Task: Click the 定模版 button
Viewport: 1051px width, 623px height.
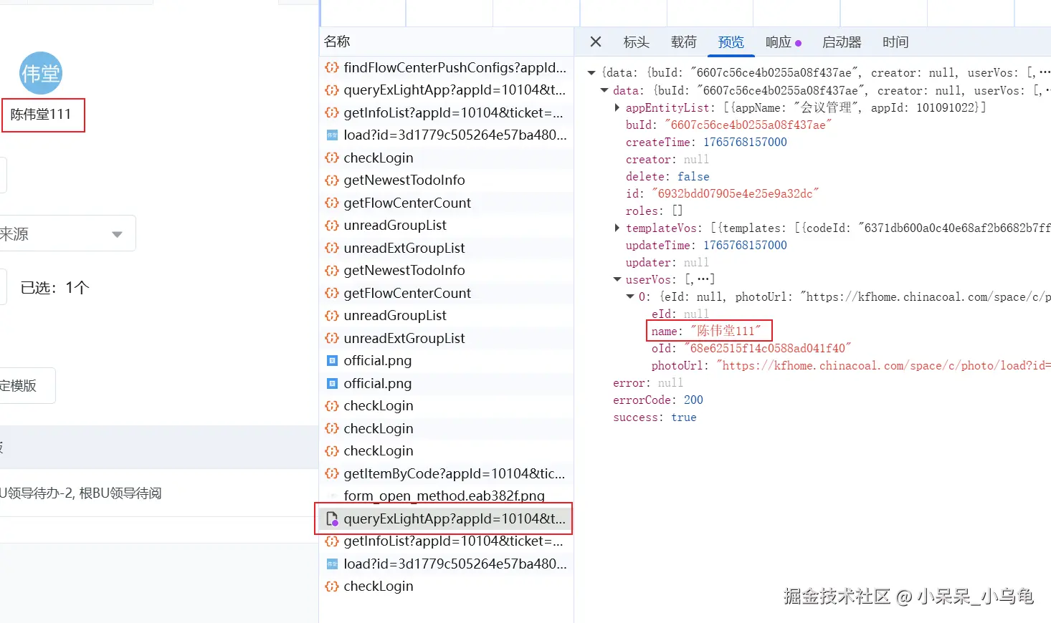Action: 27,385
